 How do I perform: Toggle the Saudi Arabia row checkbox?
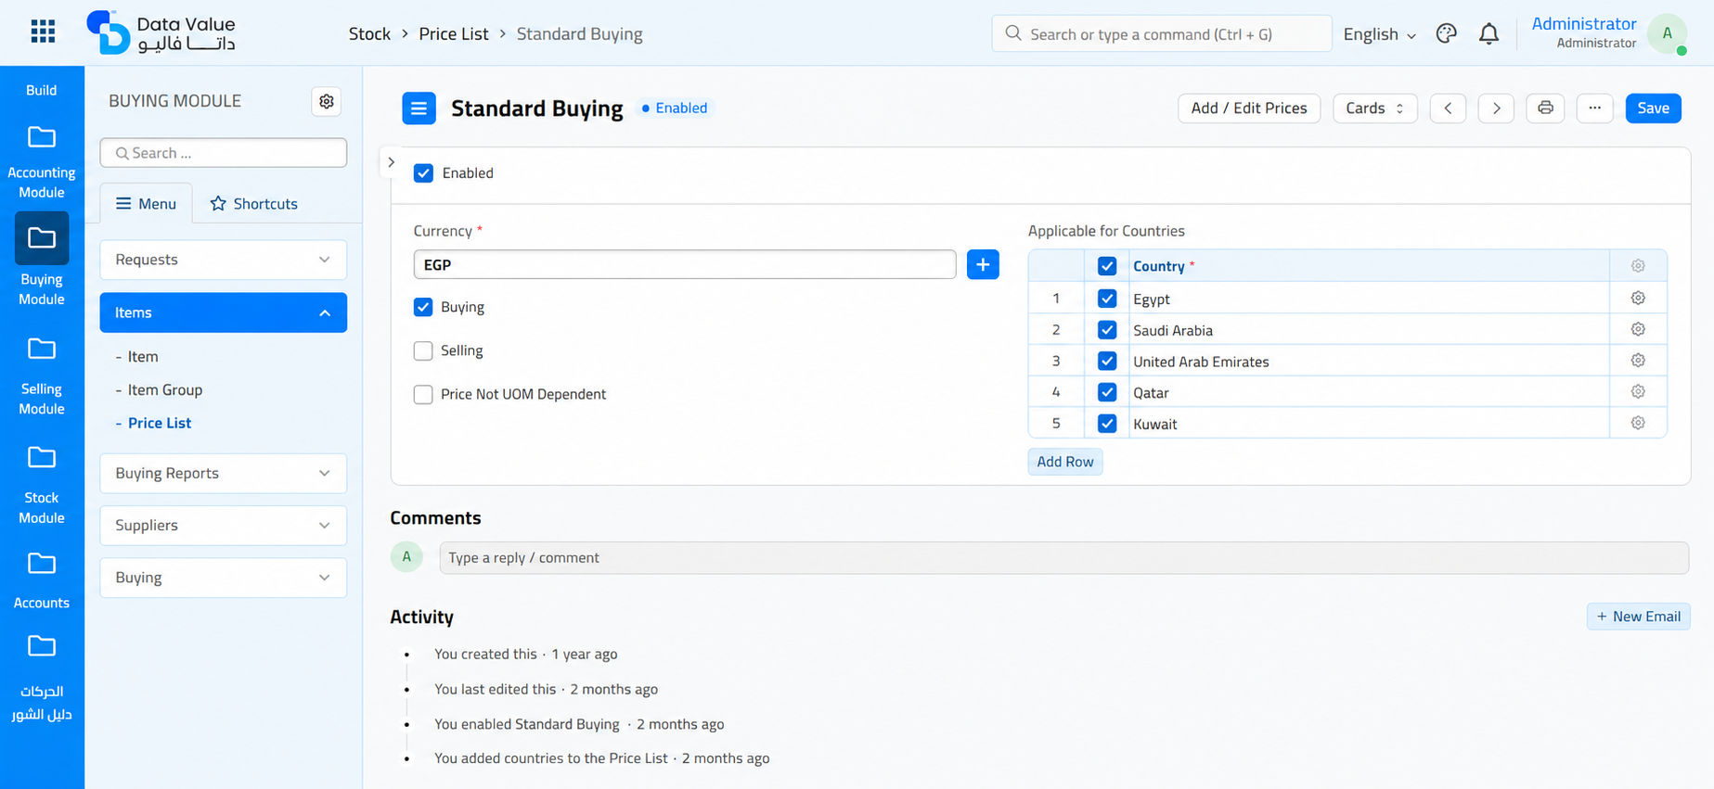coord(1107,330)
